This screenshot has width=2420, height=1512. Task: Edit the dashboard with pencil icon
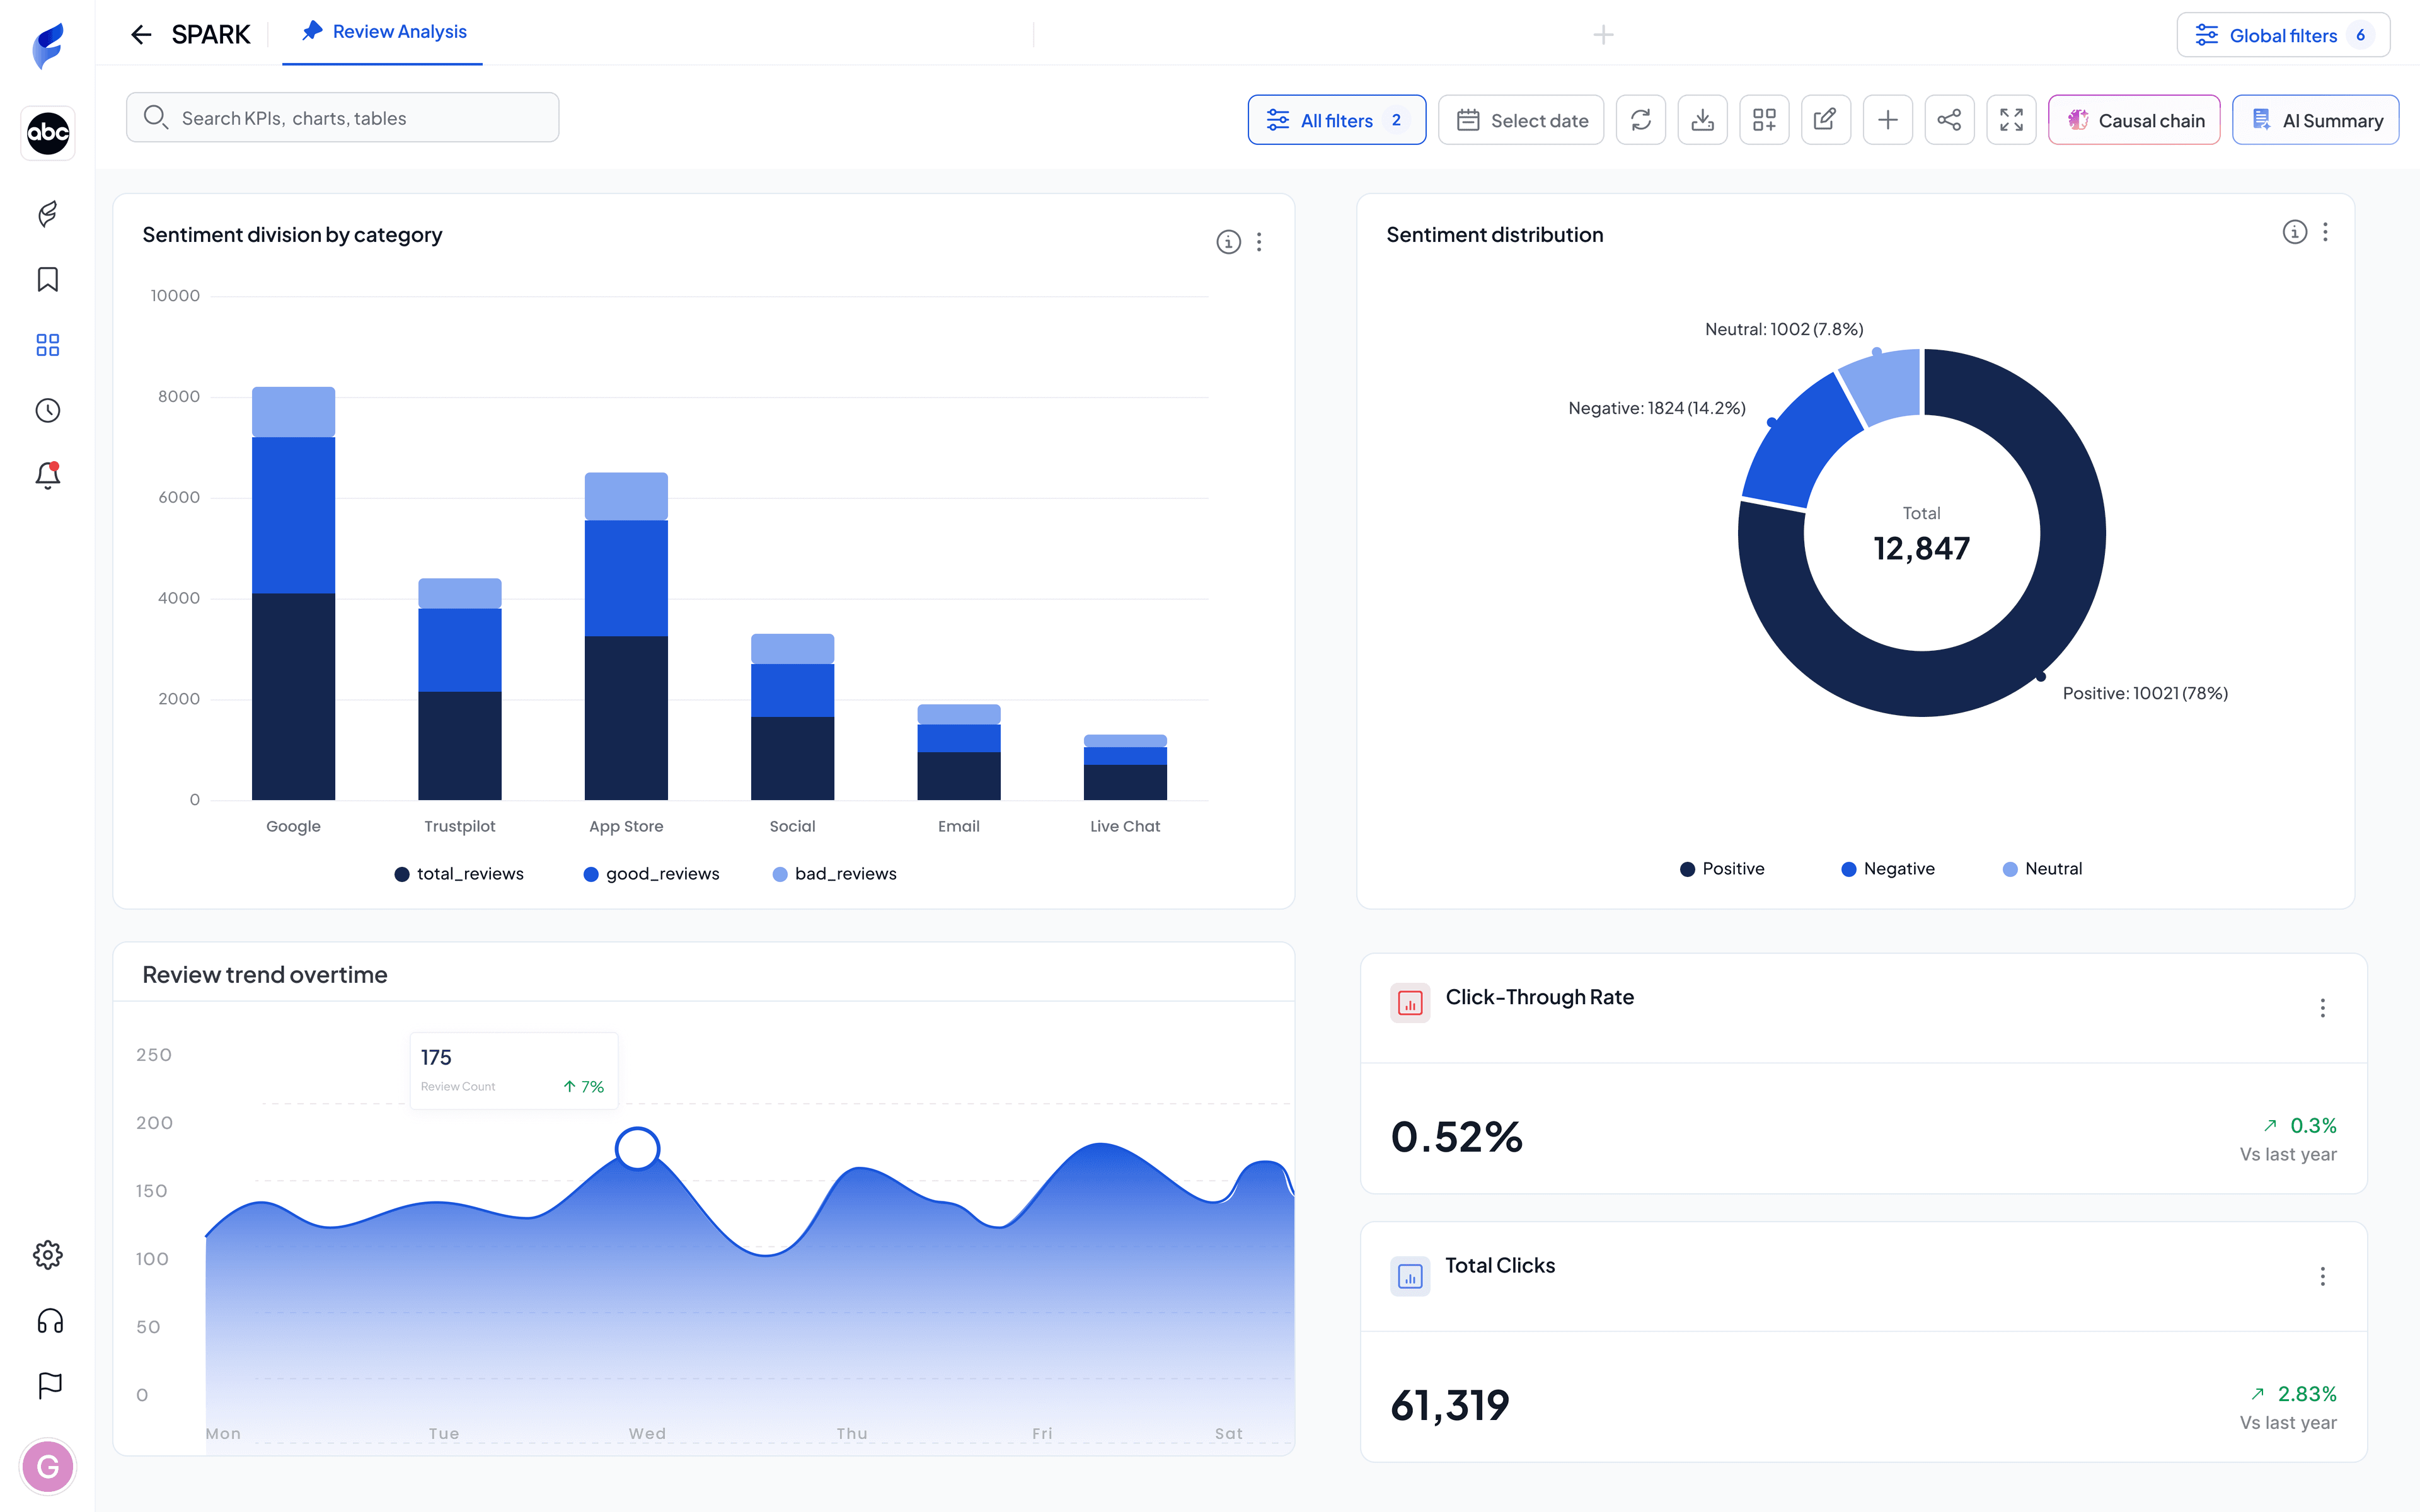click(1826, 120)
